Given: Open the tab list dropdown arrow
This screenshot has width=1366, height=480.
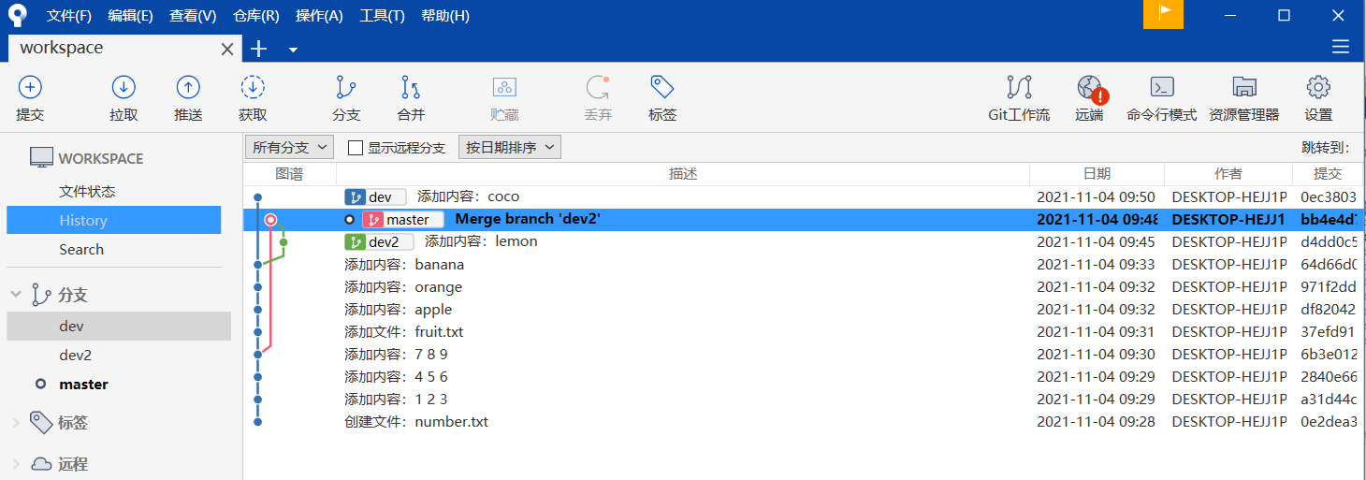Looking at the screenshot, I should tap(293, 50).
